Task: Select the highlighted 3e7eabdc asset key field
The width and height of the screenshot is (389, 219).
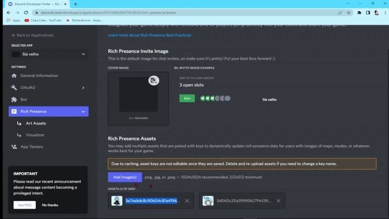Action: [152, 201]
